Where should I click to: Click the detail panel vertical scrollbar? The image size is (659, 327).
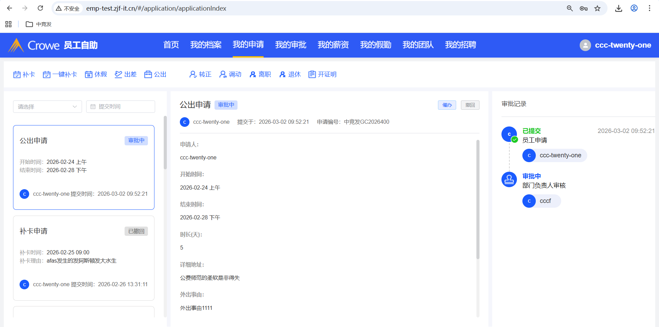(x=478, y=199)
